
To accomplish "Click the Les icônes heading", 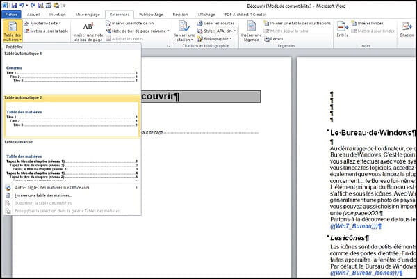I will [x=350, y=238].
